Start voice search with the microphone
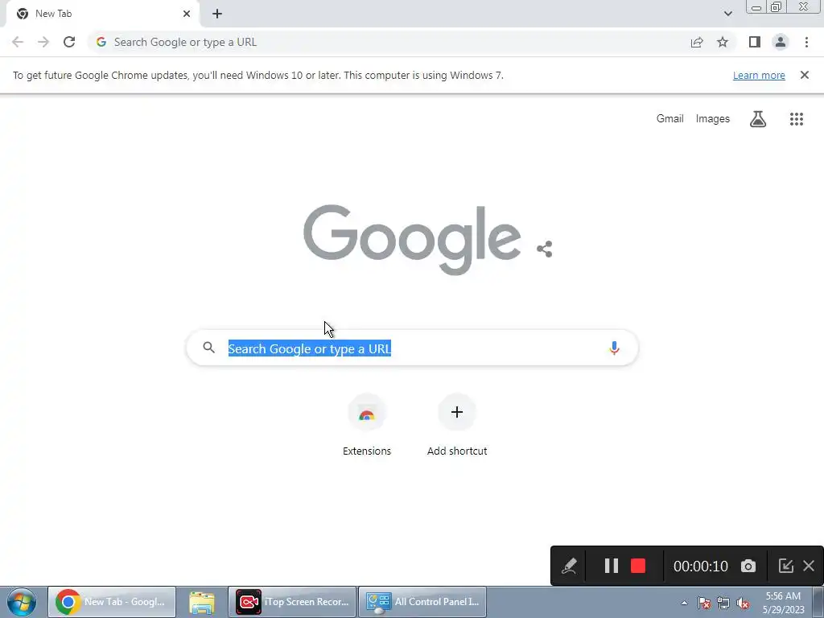 [614, 348]
